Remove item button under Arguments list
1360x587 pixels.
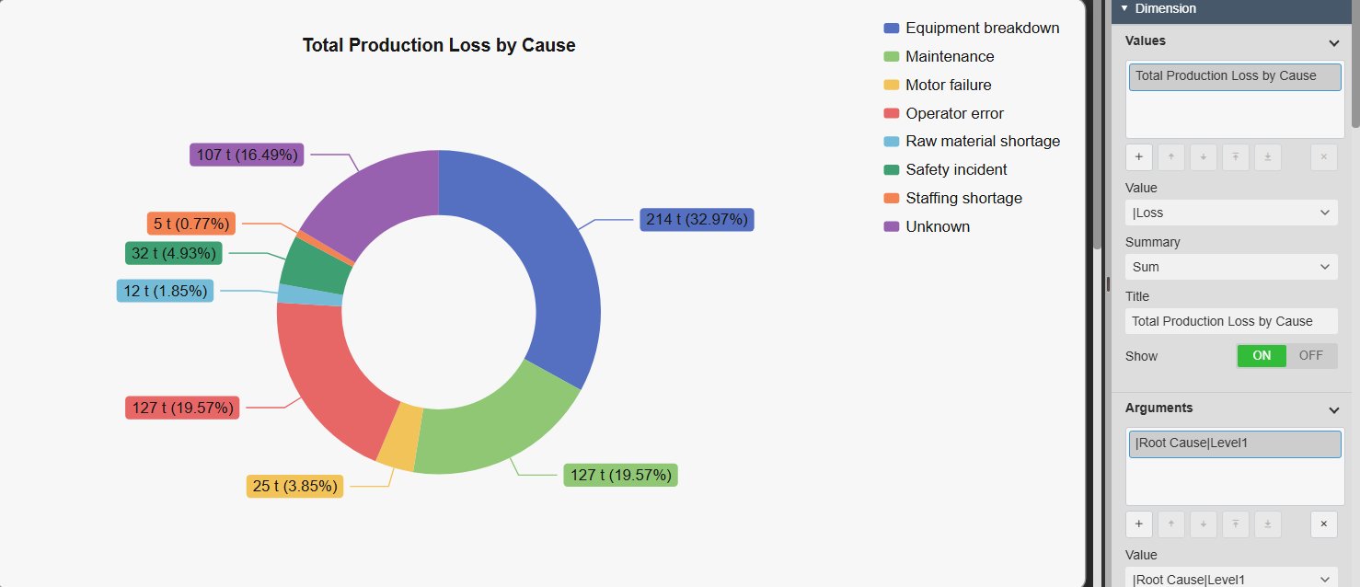[1324, 524]
